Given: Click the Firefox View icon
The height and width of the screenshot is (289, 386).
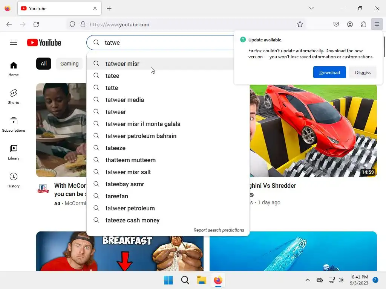Looking at the screenshot, I should (8, 9).
